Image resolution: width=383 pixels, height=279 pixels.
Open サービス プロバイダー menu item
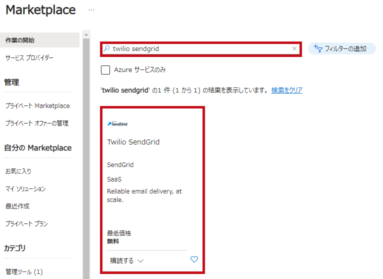pyautogui.click(x=29, y=57)
